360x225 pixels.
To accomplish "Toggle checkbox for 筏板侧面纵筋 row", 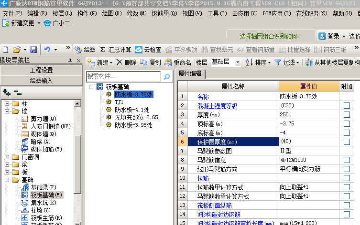I will click(347, 205).
